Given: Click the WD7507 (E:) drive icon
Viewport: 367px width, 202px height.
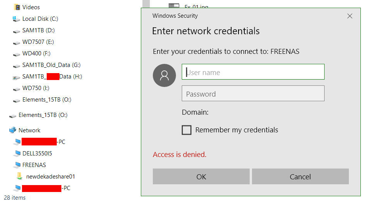Looking at the screenshot, I should coord(16,42).
